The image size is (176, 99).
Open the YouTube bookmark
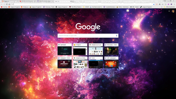click(4, 7)
